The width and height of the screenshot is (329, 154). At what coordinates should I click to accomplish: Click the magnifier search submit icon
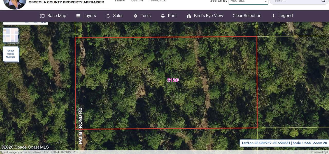323,1
